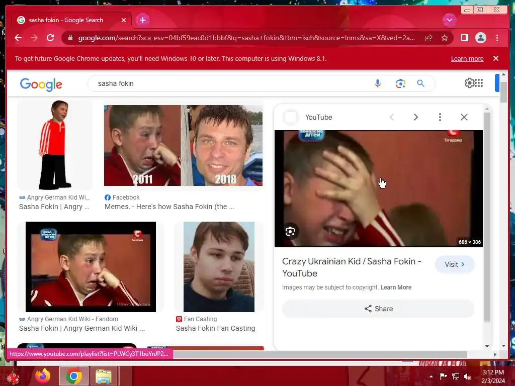Open the crying kid Fandom wiki thumbnail
This screenshot has width=515, height=386.
tap(91, 266)
